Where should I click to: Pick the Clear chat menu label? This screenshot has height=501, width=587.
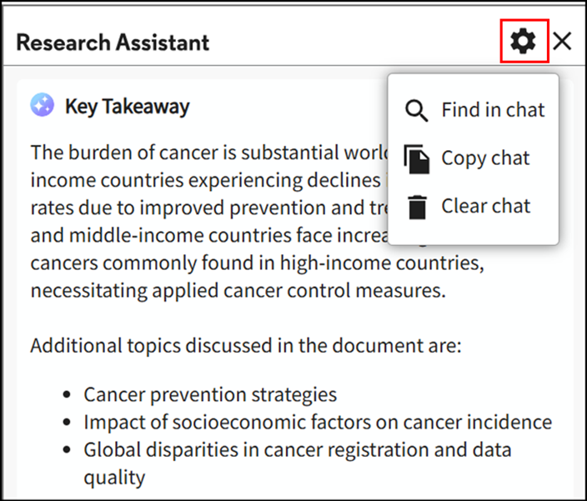pyautogui.click(x=485, y=206)
